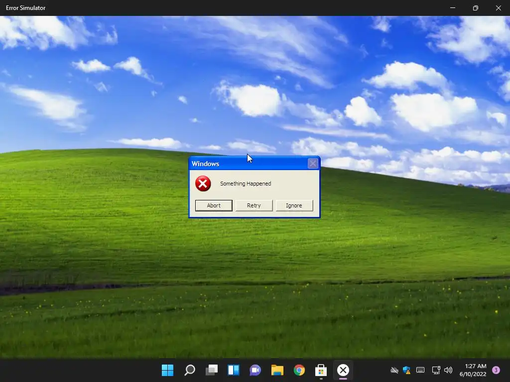Launch Google Chrome from taskbar
The image size is (510, 382).
(x=299, y=370)
